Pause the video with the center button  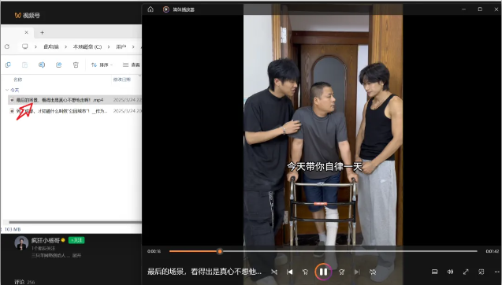pos(323,272)
